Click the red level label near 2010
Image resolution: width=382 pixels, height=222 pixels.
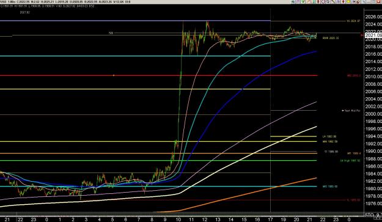pos(354,76)
